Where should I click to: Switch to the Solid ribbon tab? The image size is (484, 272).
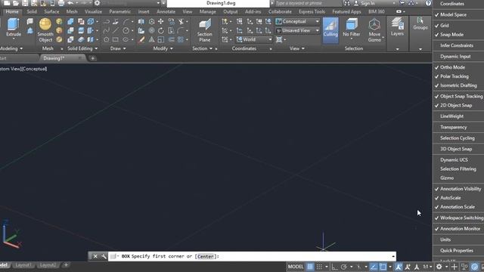click(x=32, y=12)
